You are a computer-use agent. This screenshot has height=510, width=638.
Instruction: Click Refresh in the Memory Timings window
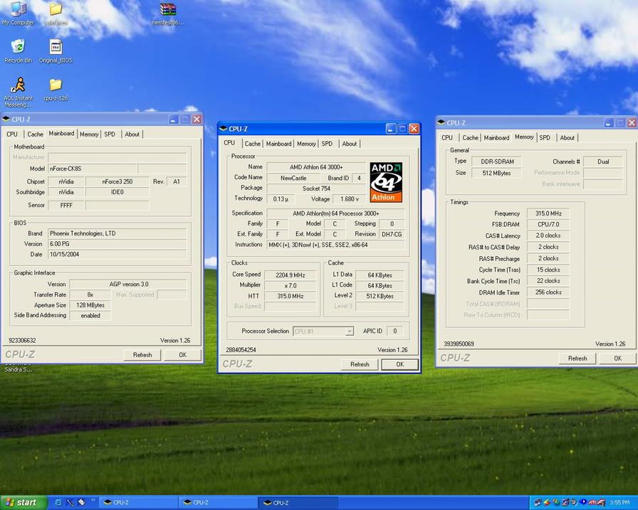point(577,358)
